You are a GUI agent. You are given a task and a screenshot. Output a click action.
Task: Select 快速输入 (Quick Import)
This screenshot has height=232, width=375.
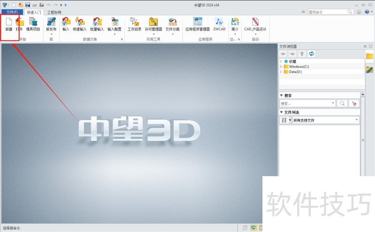click(80, 24)
